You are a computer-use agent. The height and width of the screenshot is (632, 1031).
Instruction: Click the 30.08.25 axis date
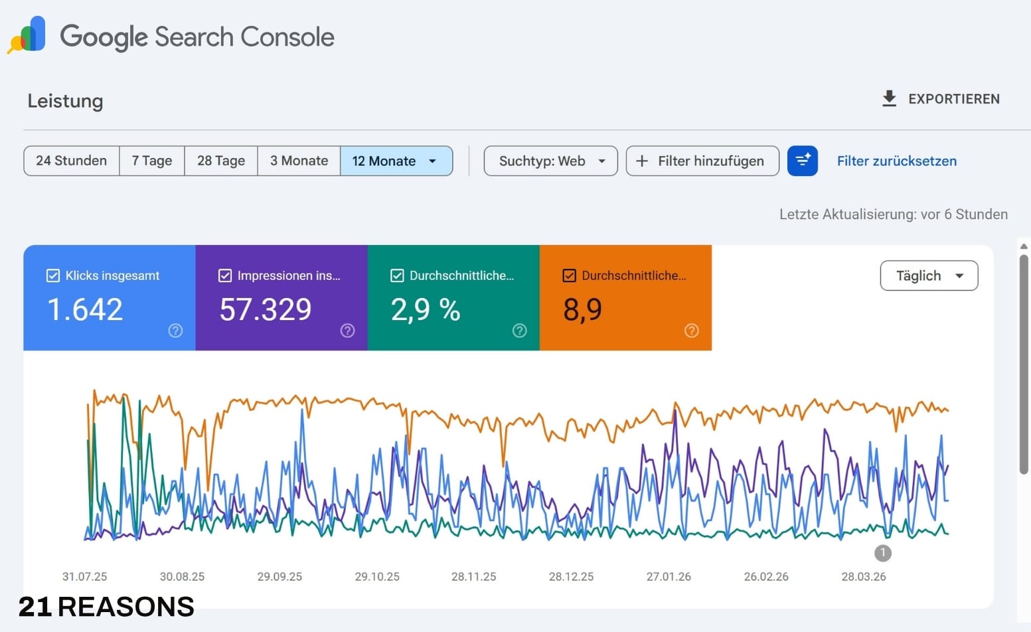182,576
